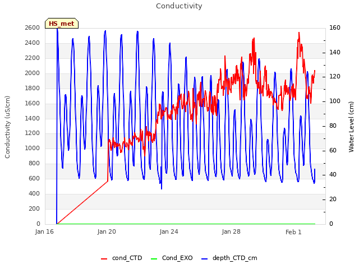
Task: Click the red cond_CTD legend swatch
Action: [104, 259]
